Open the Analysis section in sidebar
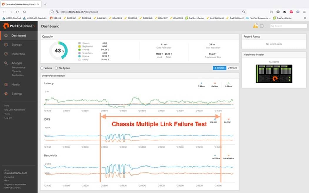The height and width of the screenshot is (193, 309). (17, 63)
